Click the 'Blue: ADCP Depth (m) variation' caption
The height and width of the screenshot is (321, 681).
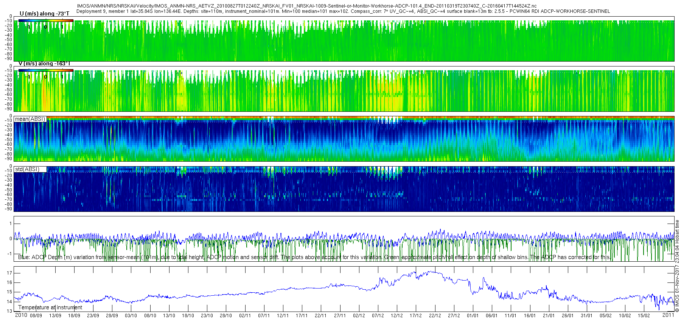[x=314, y=257]
